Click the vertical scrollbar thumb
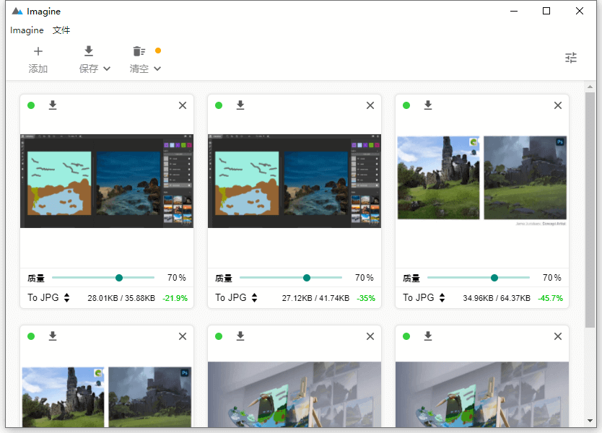The height and width of the screenshot is (433, 602). coord(590,210)
